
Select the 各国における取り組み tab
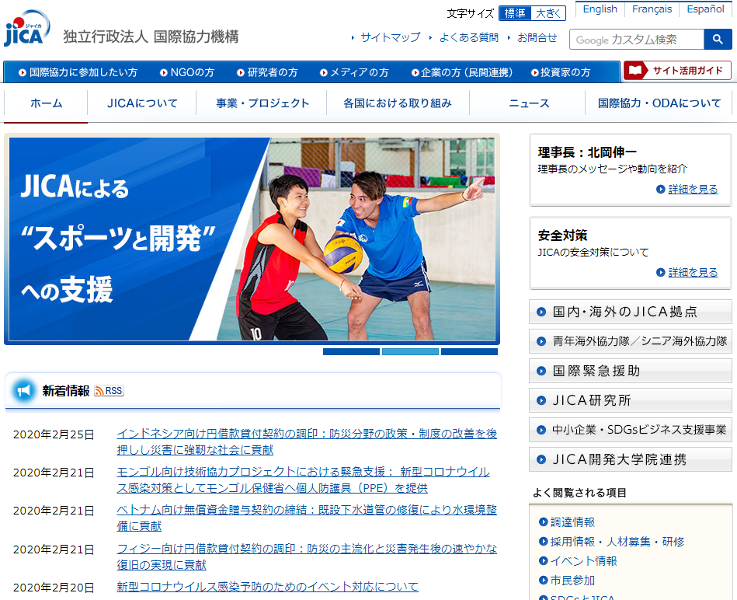point(398,103)
